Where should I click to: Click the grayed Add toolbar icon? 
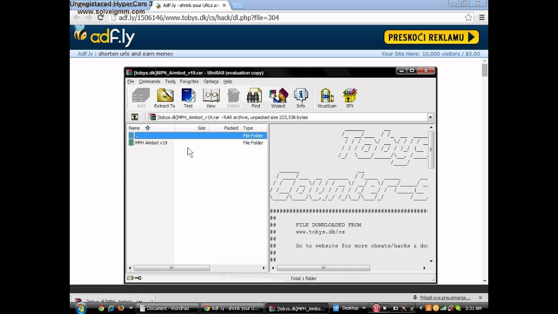tap(141, 98)
